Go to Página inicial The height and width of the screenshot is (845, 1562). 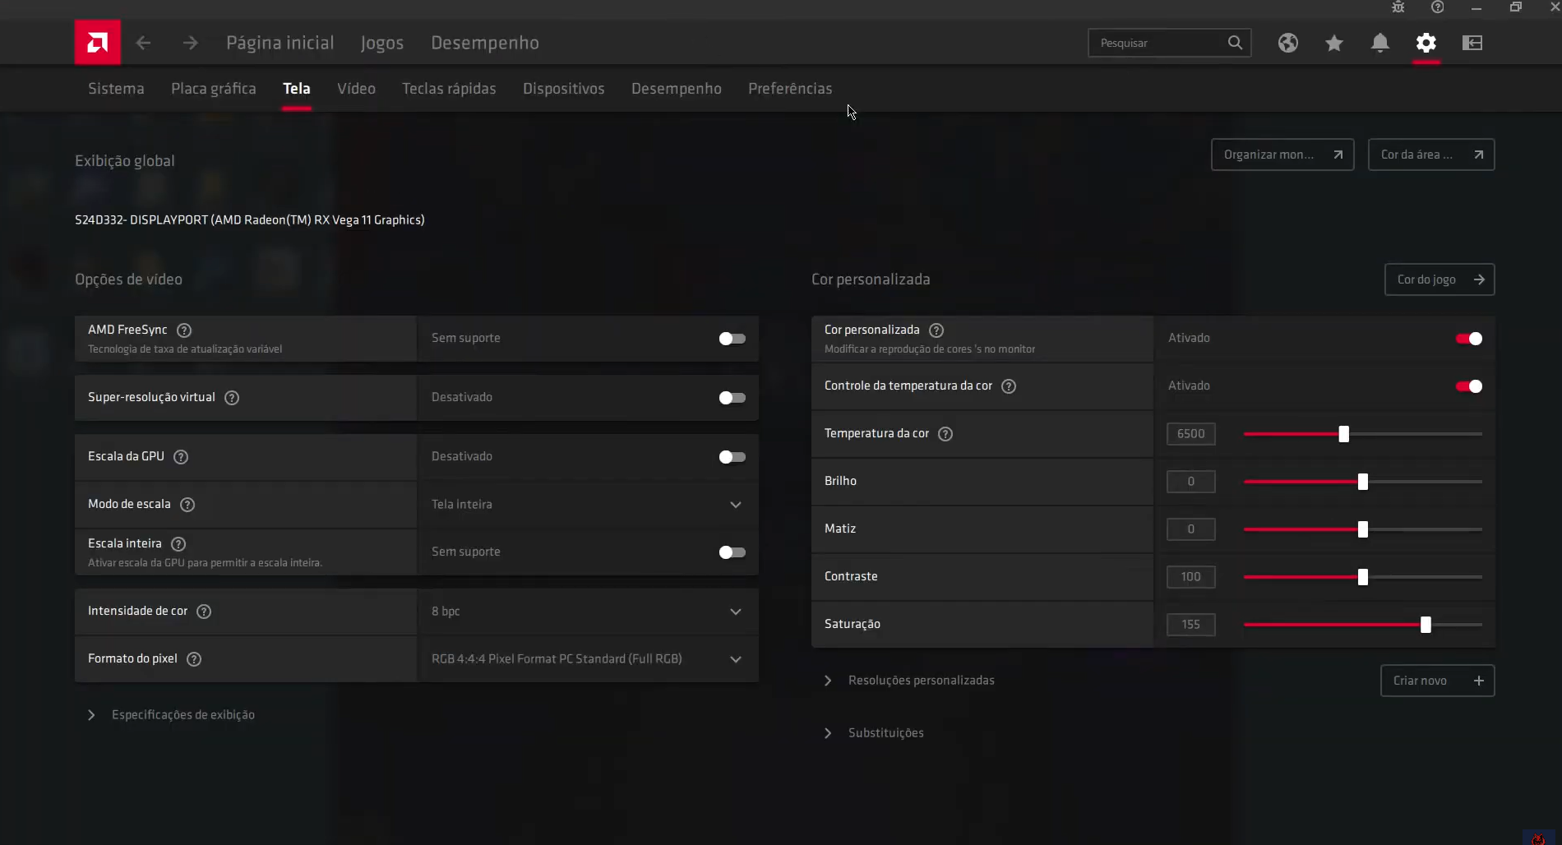(x=280, y=43)
